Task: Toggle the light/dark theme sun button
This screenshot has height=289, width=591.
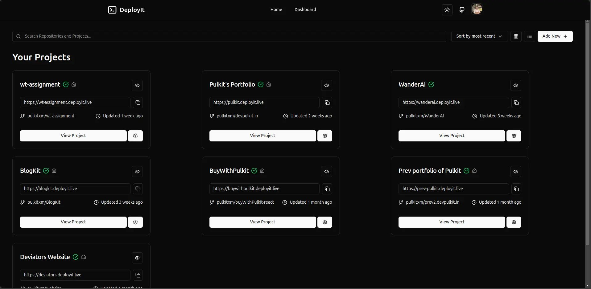Action: (x=447, y=10)
